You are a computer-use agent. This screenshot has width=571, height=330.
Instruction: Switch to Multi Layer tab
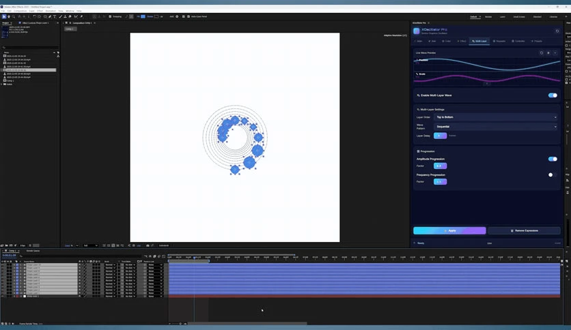tap(479, 41)
